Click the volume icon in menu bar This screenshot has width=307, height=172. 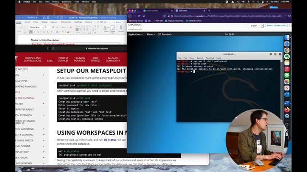(x=243, y=1)
